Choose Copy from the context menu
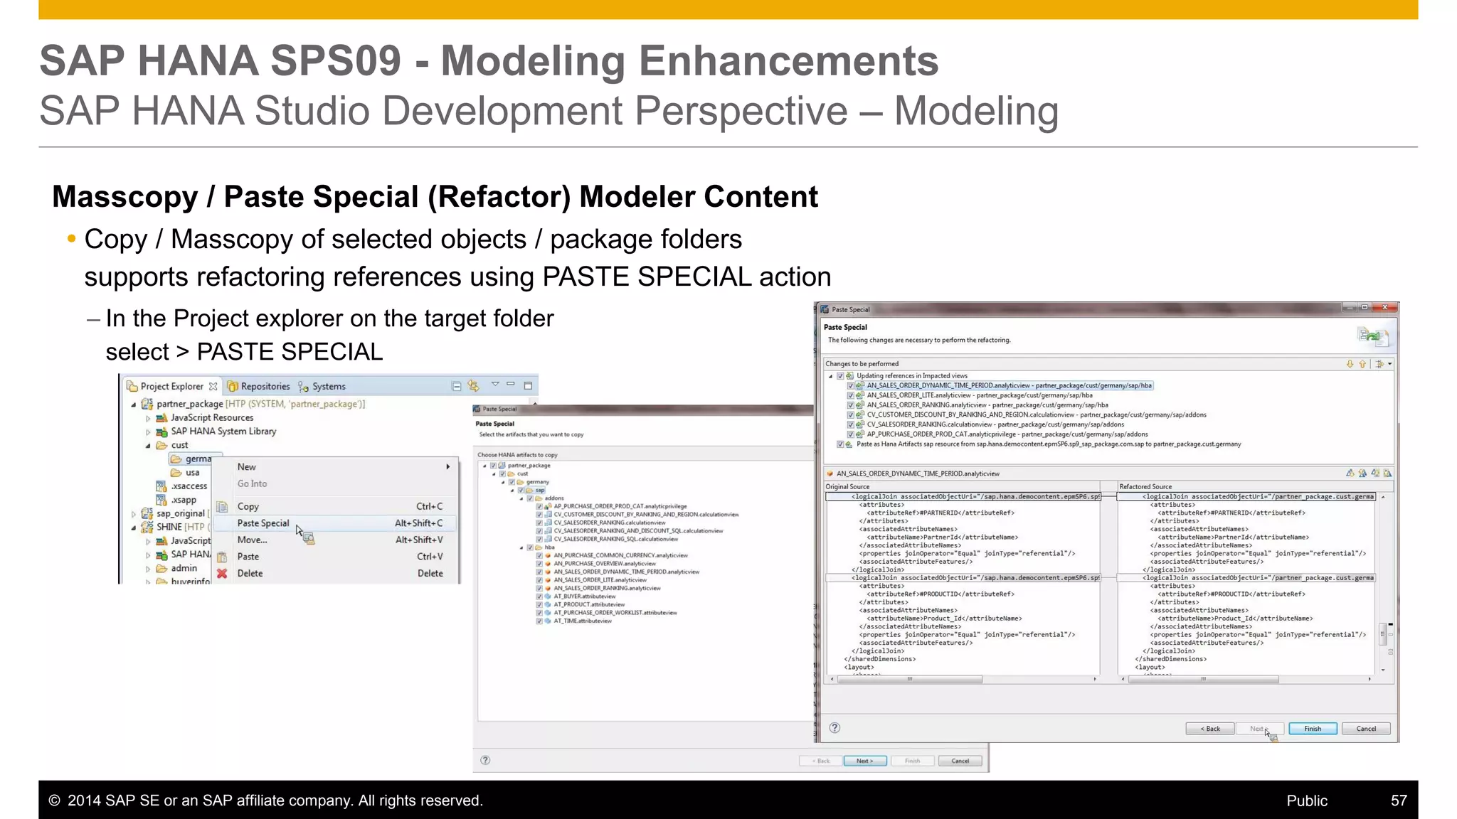1457x819 pixels. click(x=336, y=507)
